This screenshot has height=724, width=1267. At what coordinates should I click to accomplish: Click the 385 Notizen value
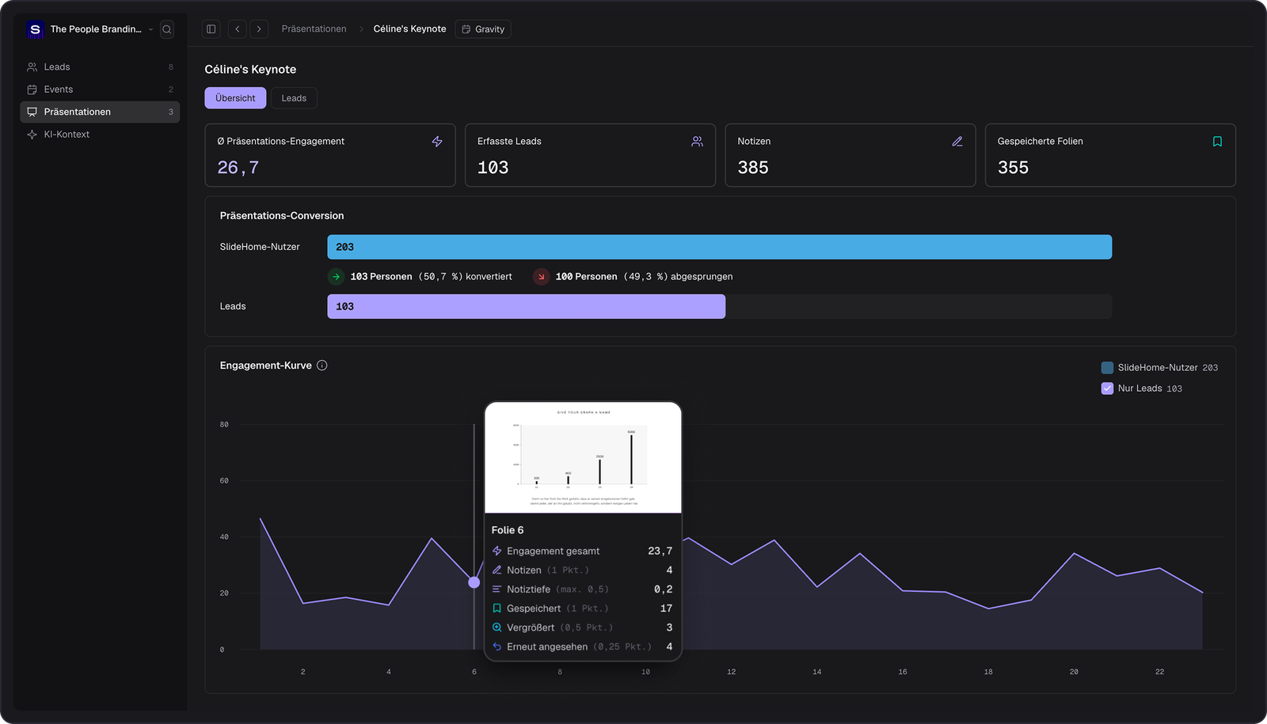pos(753,168)
